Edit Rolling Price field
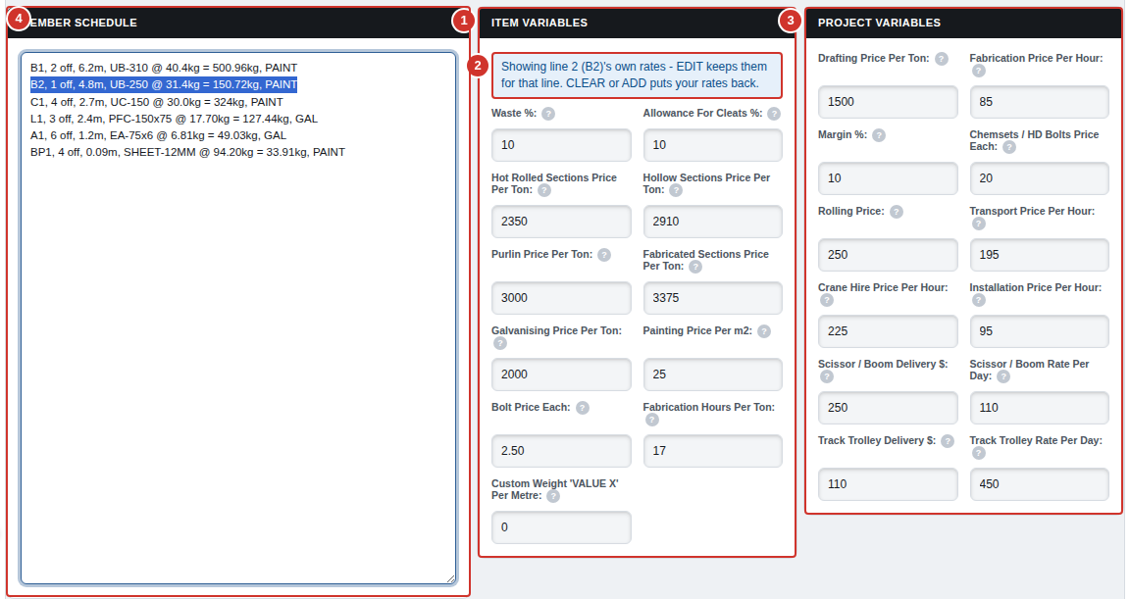This screenshot has width=1130, height=599. [x=888, y=255]
